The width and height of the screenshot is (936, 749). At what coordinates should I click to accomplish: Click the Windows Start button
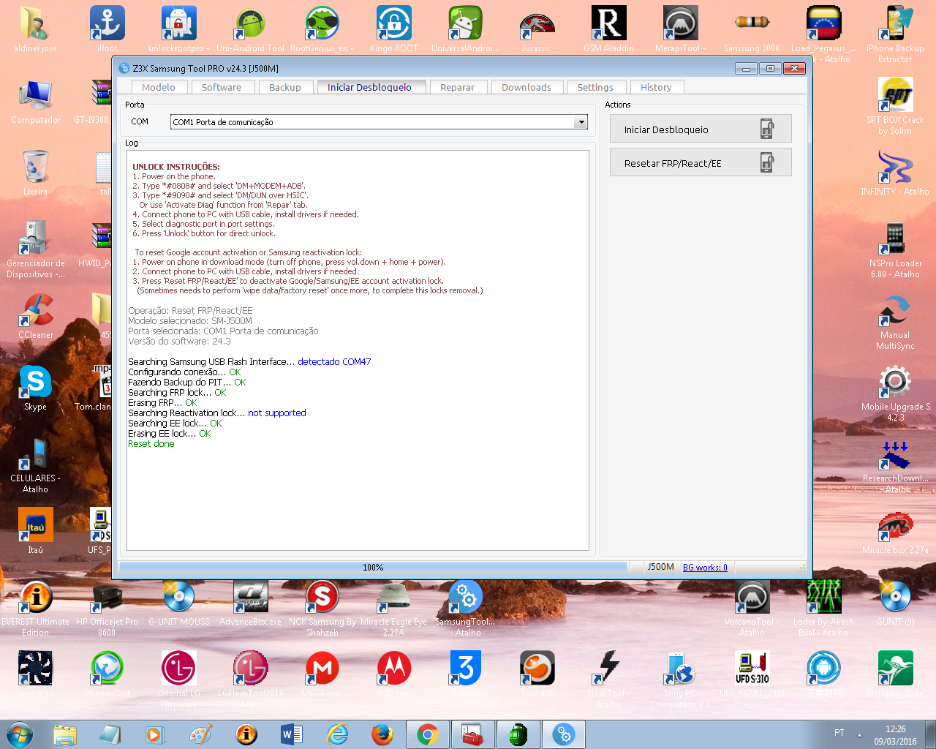[20, 734]
